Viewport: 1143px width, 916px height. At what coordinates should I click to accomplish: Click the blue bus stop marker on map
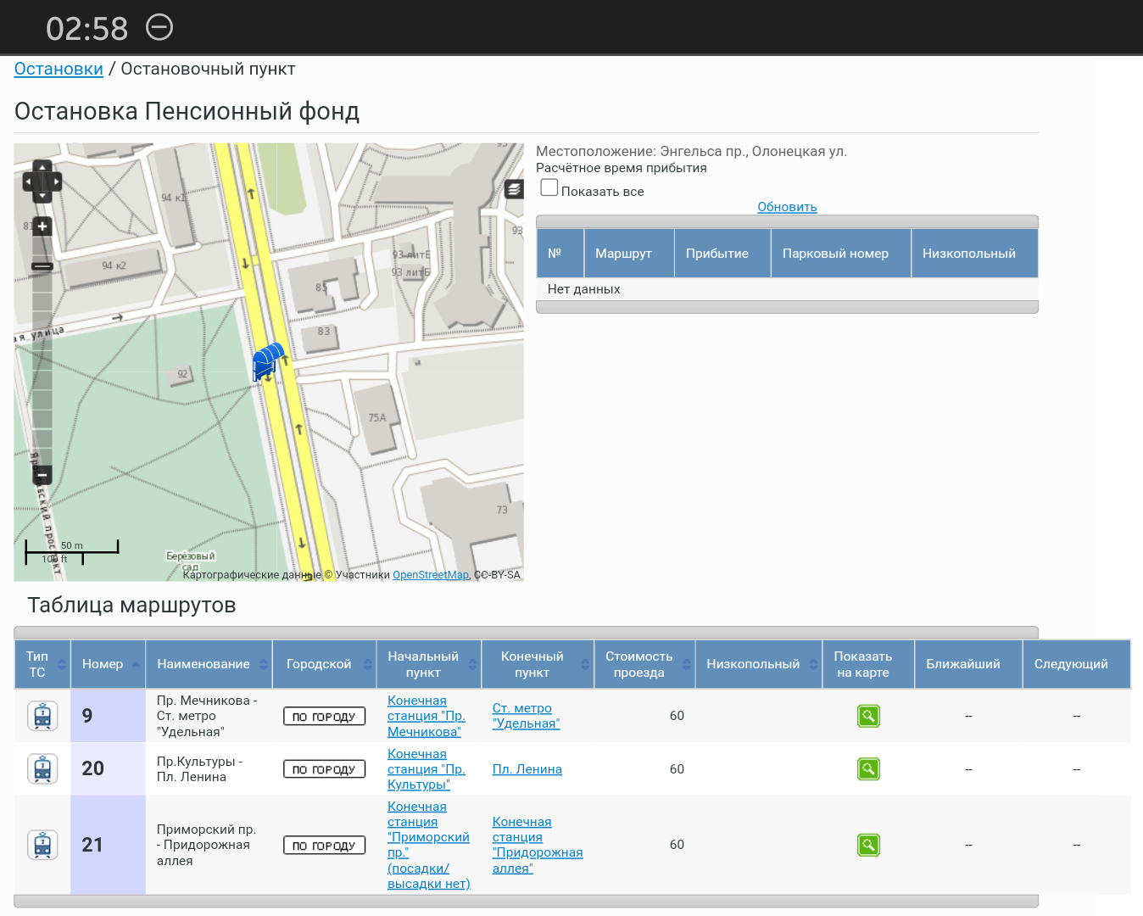tap(266, 361)
